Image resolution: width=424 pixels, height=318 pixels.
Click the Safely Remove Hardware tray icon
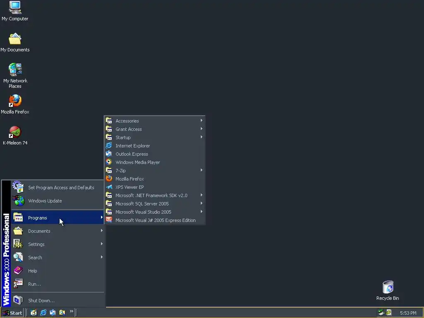(381, 313)
